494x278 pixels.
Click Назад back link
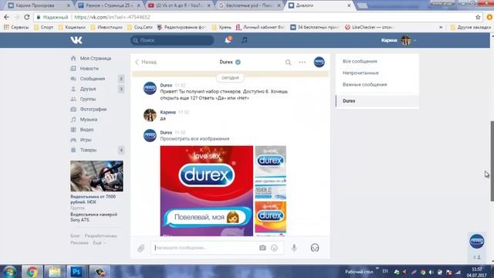pos(146,62)
